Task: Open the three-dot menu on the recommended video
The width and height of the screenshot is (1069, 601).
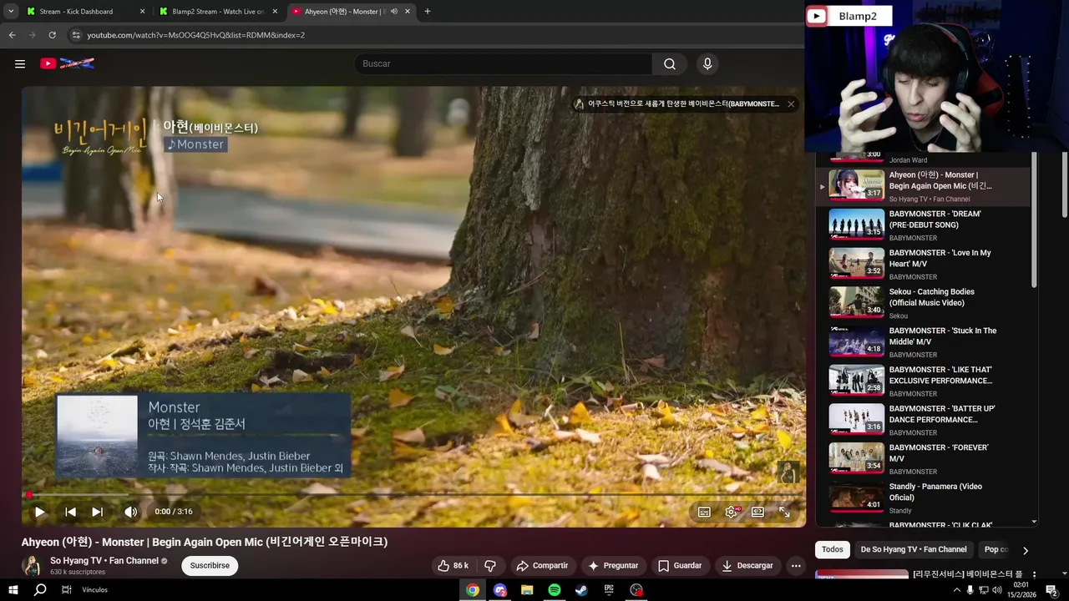Action: (1034, 575)
